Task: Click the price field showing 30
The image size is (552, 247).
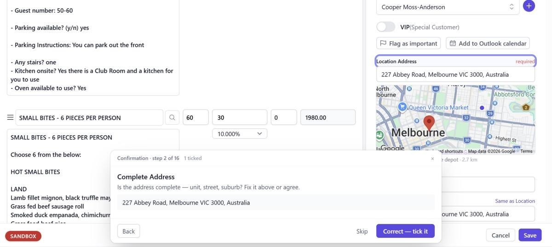Action: 240,118
